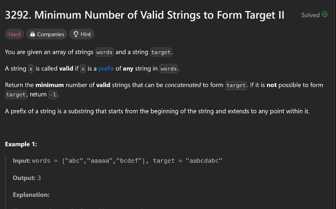This screenshot has width=336, height=209.
Task: Click the words code chip after 'array of strings'
Action: pos(104,52)
